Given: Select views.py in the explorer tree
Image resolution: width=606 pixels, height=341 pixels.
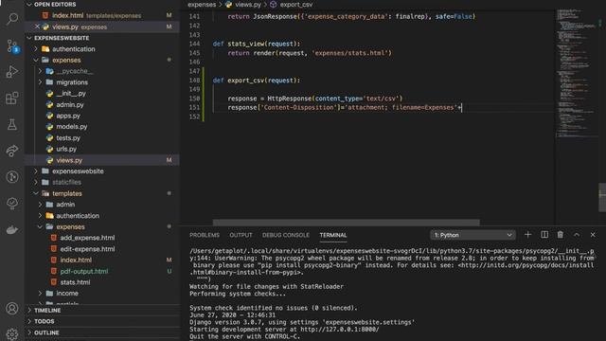Looking at the screenshot, I should [102, 160].
